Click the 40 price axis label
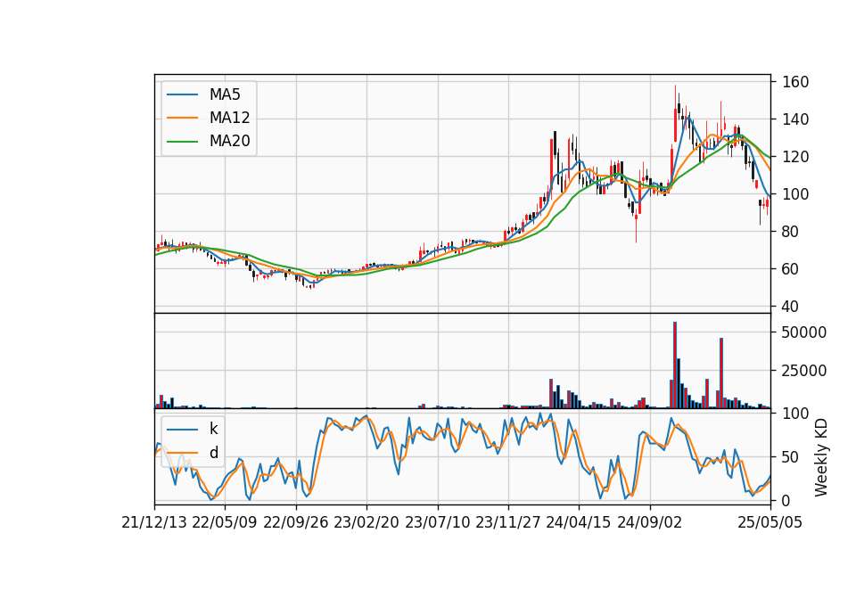This screenshot has height=615, width=856. pyautogui.click(x=791, y=307)
